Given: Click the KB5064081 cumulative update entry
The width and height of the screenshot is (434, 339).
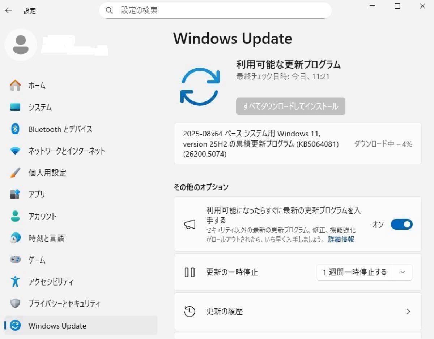Looking at the screenshot, I should pos(298,144).
